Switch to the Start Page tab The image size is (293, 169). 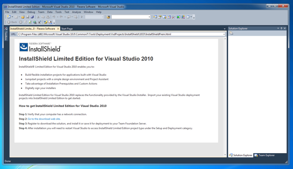click(x=67, y=29)
